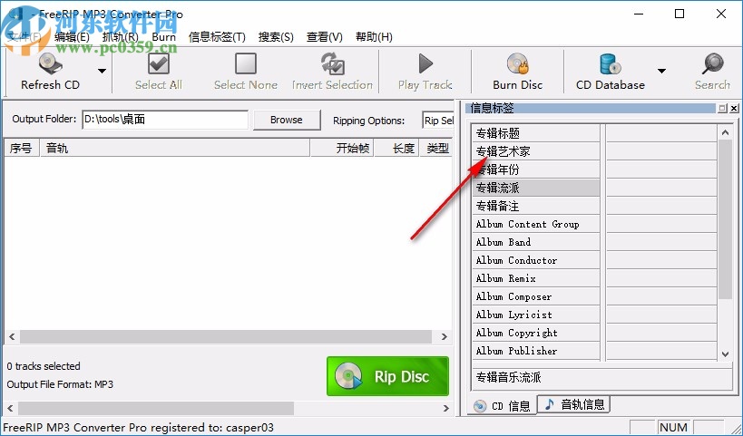The image size is (743, 436).
Task: Select the Album Composer row
Action: (x=536, y=296)
